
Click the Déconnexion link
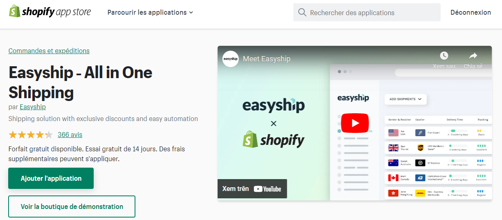[x=470, y=12]
